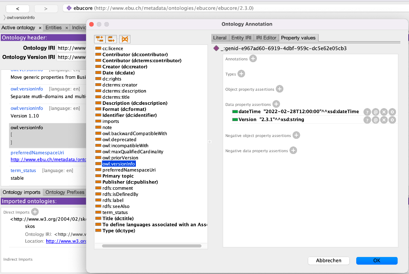Edit the dateTime assertion

pos(392,112)
